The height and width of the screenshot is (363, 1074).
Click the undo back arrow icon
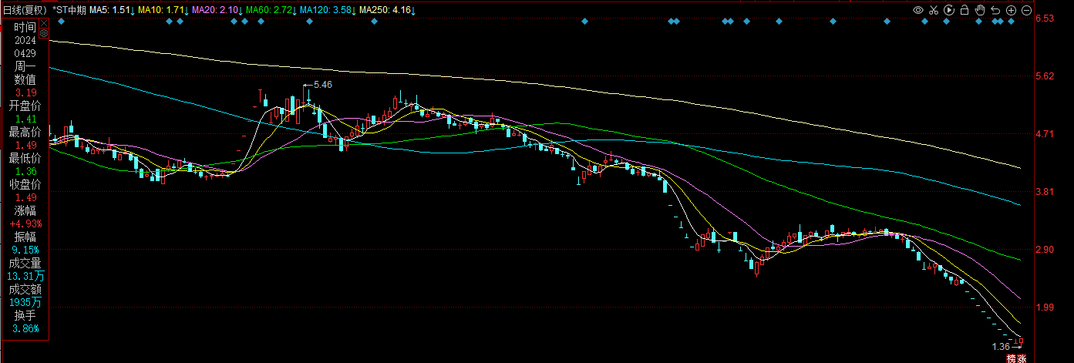(995, 10)
